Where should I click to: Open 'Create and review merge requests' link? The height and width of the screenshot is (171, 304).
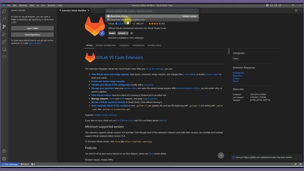(x=108, y=81)
